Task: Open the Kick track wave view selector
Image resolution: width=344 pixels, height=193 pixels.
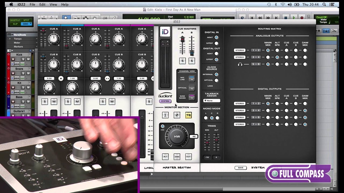Action: (17, 64)
